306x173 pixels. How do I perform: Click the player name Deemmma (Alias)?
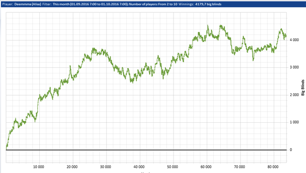pyautogui.click(x=28, y=4)
